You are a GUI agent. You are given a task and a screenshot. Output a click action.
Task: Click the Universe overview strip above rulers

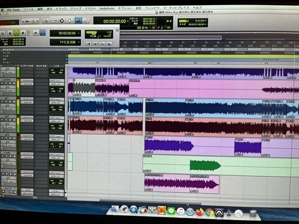click(x=209, y=37)
